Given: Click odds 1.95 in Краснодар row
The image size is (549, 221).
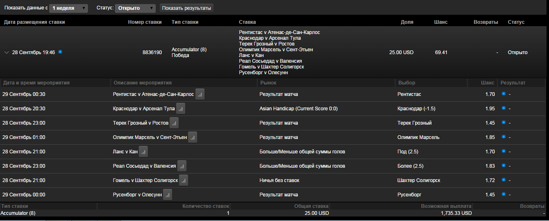Looking at the screenshot, I should pos(490,109).
